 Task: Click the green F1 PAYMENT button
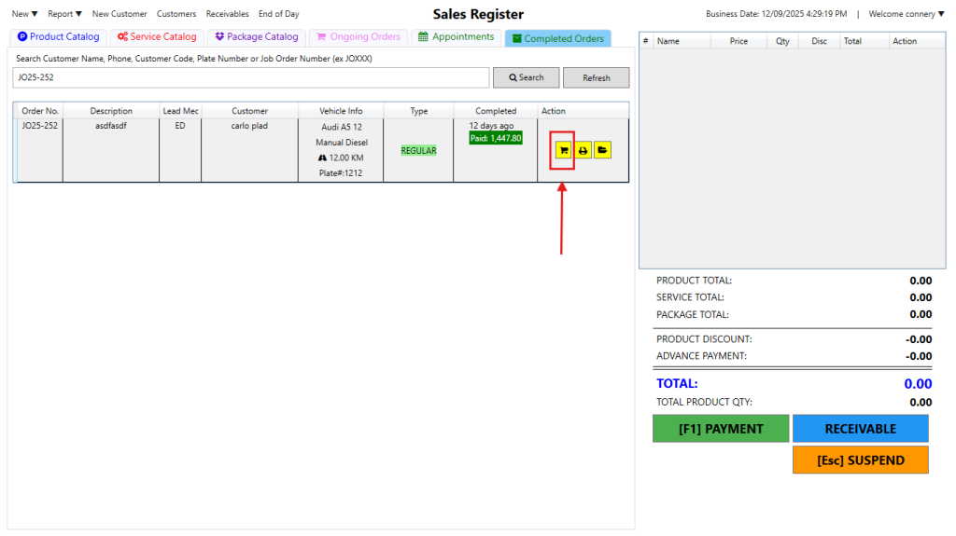click(x=720, y=429)
